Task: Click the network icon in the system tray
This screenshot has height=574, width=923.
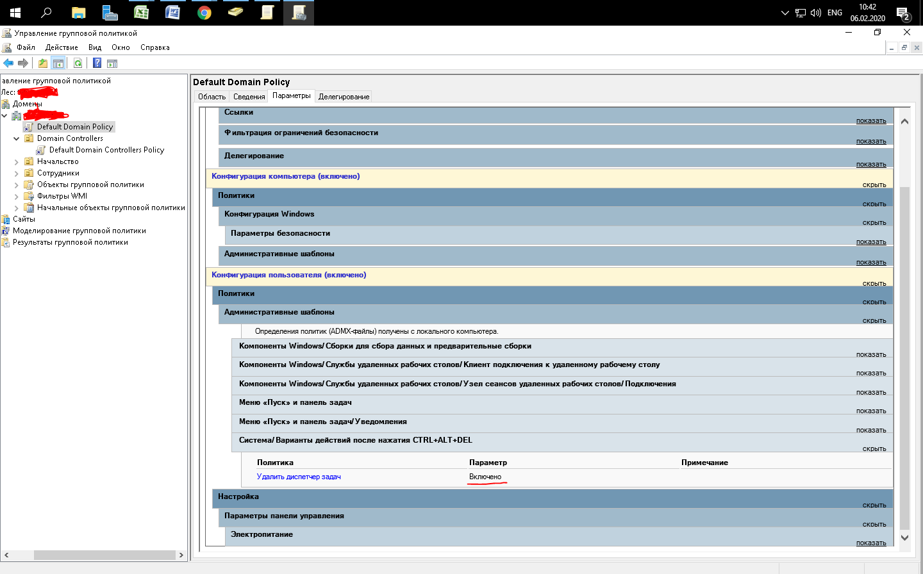Action: point(801,13)
